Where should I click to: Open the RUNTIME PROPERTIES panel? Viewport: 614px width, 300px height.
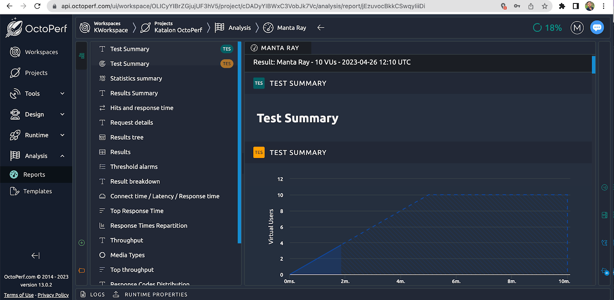[x=150, y=295]
